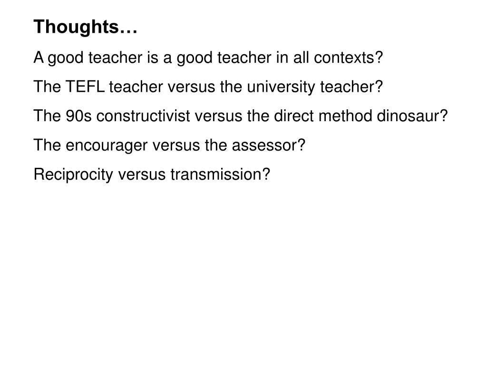The image size is (487, 365).
Task: Click the word "assessor"
Action: tap(264, 145)
